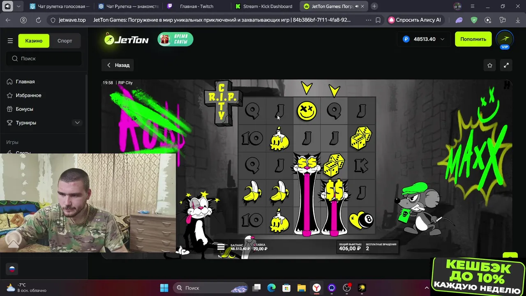Click the Пополнить deposit button
The image size is (526, 296).
[473, 39]
